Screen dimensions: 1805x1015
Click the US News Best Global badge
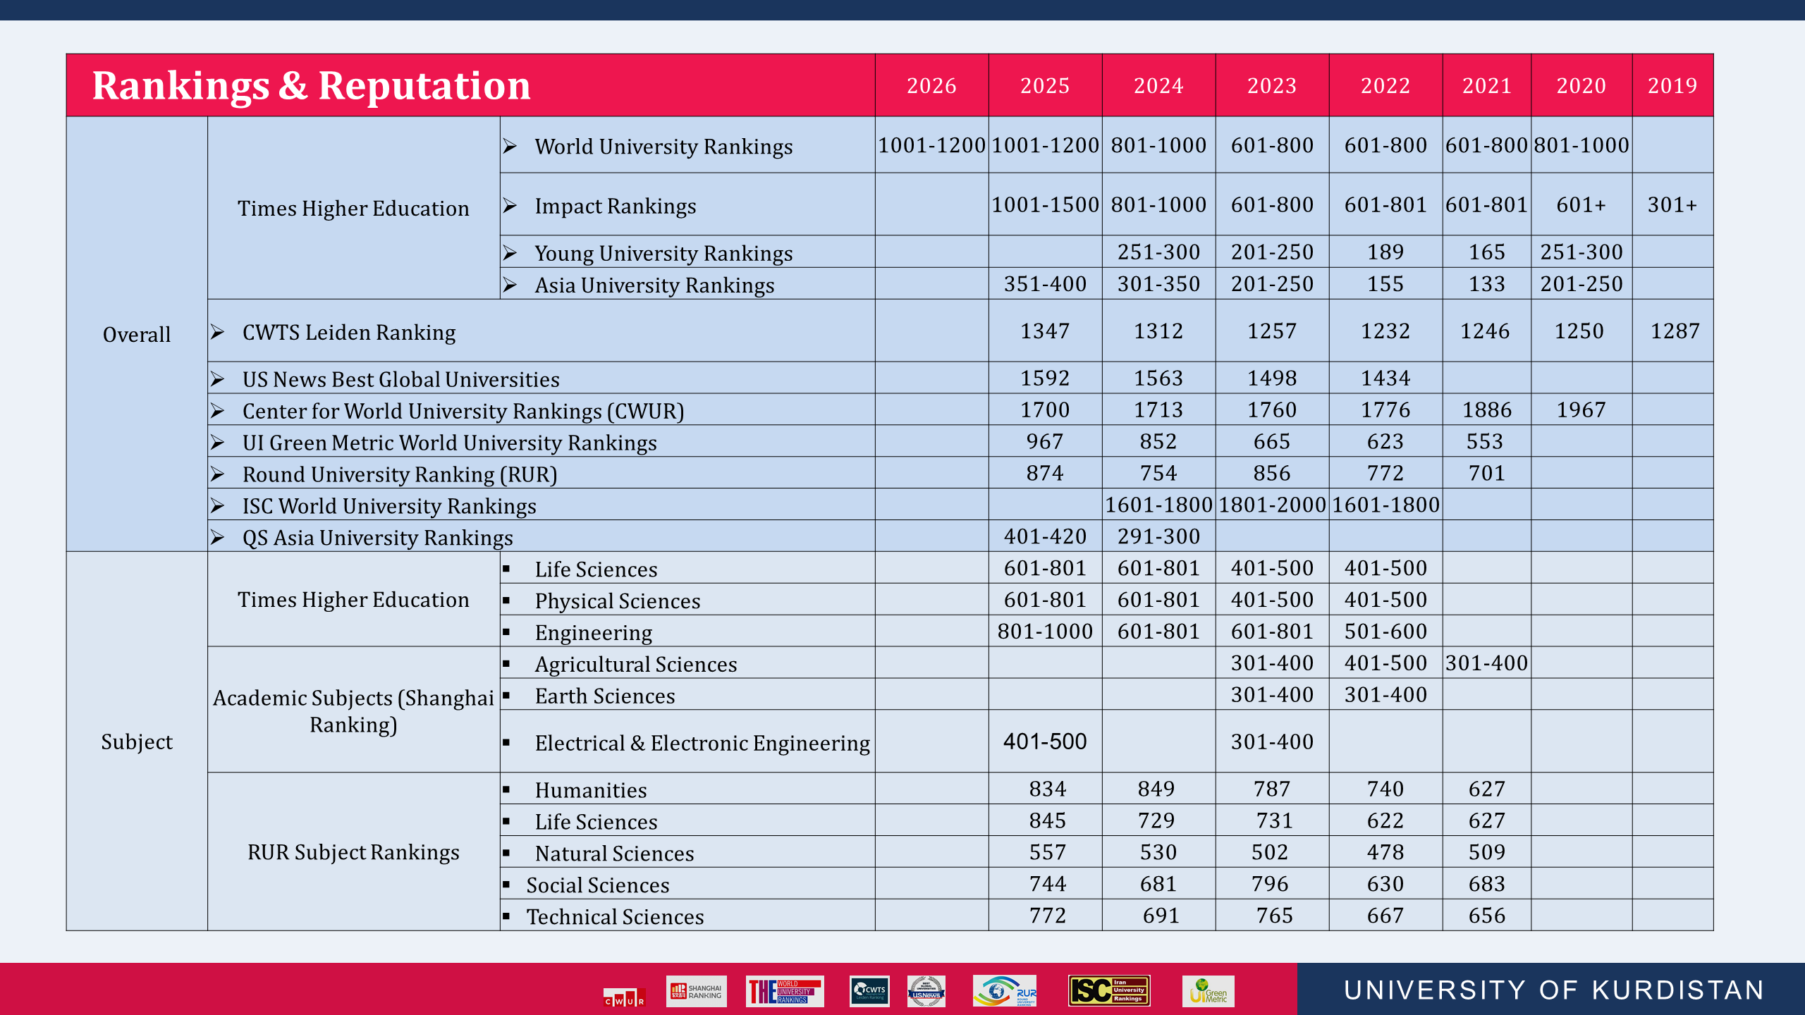click(x=926, y=992)
